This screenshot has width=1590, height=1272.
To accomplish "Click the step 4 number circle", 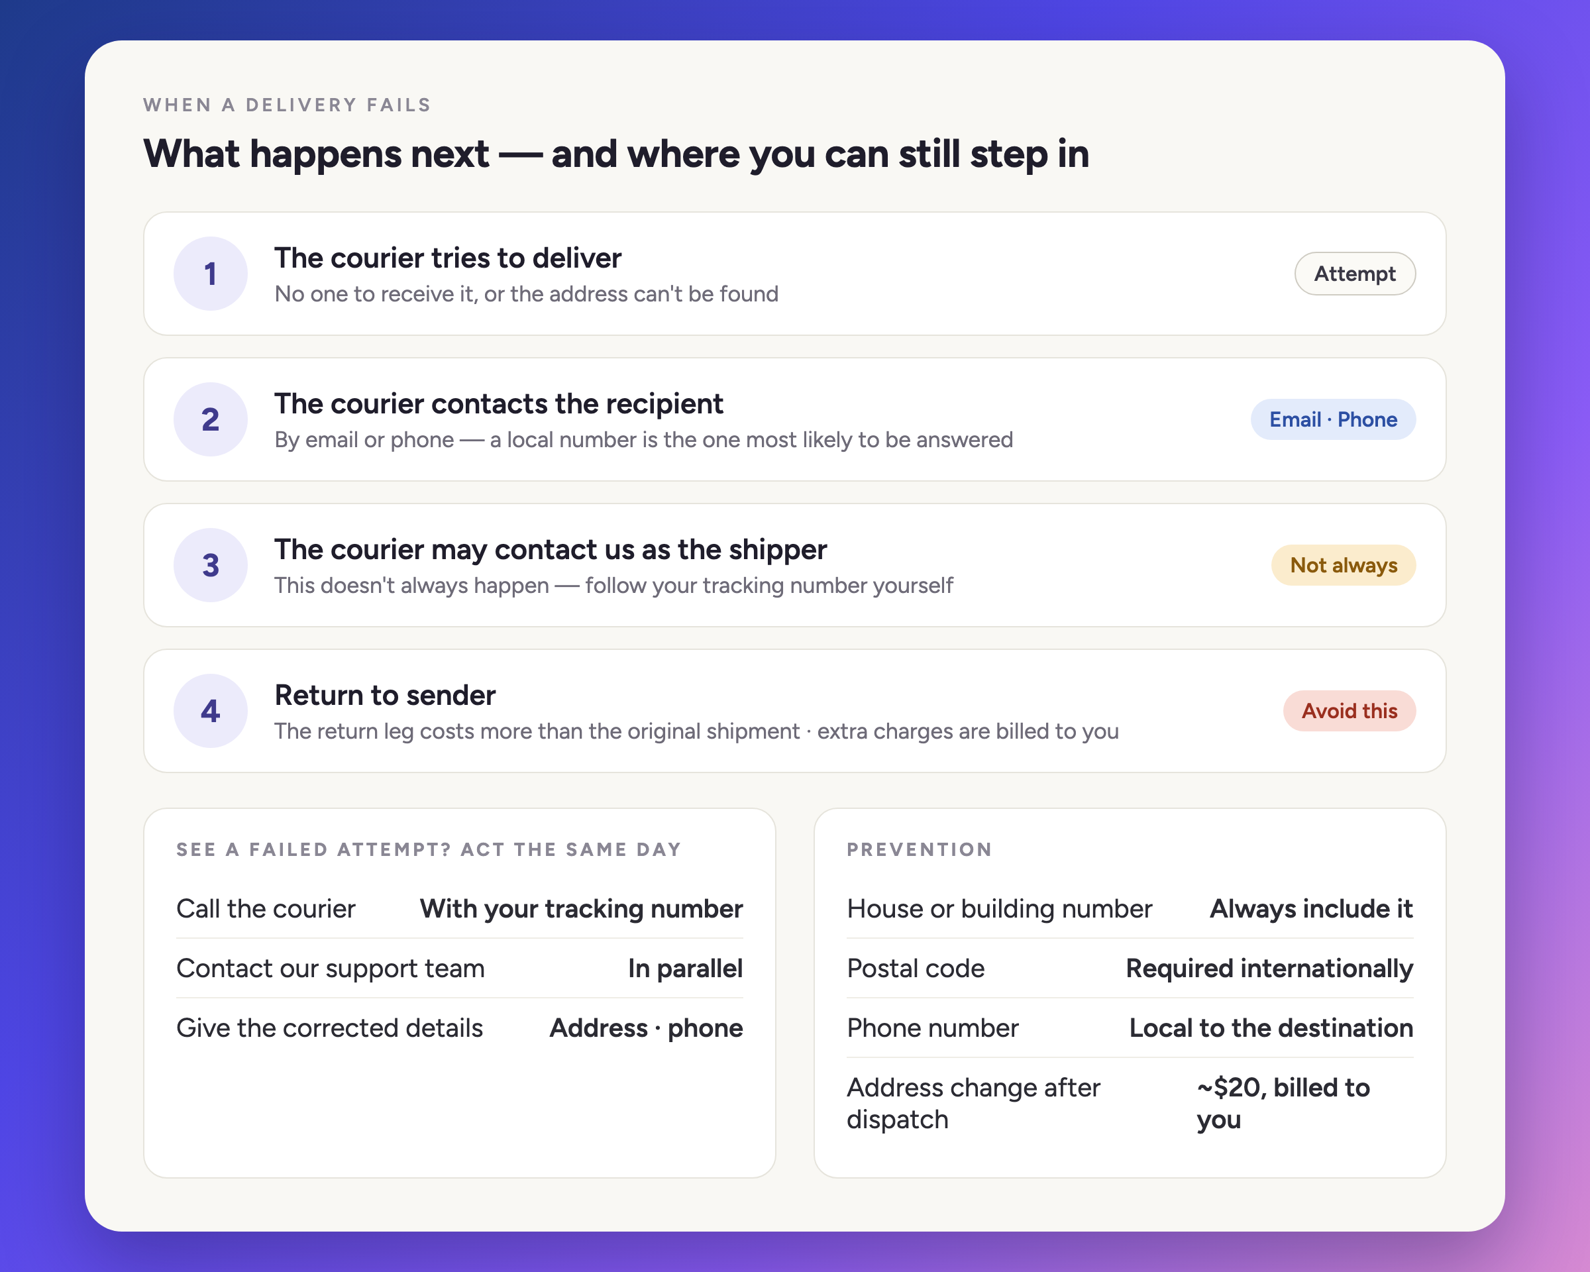I will point(210,711).
